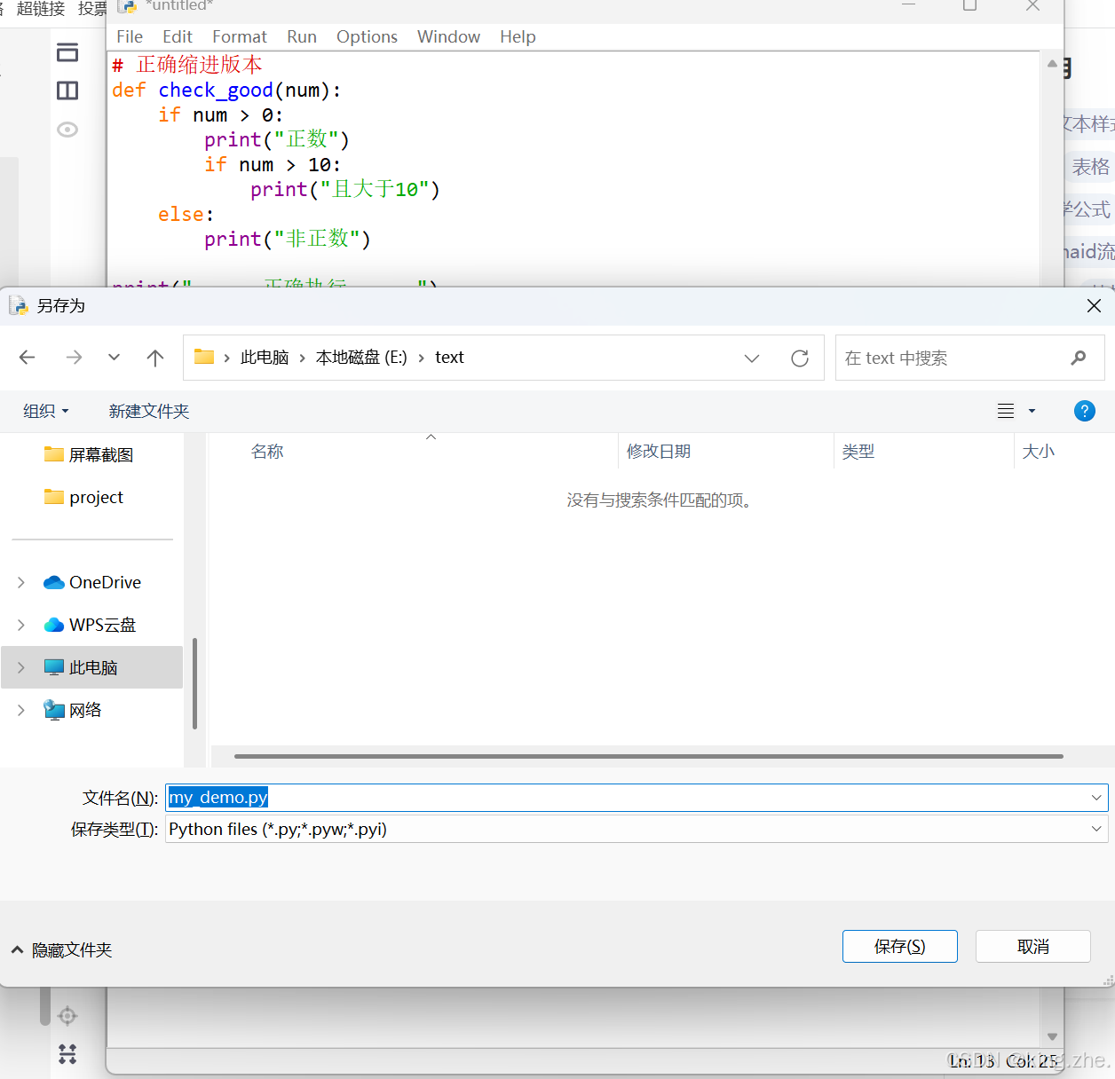Expand 此电脑 tree node
Image resolution: width=1115 pixels, height=1079 pixels.
point(21,667)
